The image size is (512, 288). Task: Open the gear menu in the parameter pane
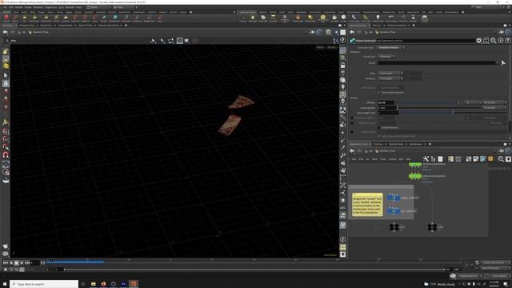pos(478,41)
